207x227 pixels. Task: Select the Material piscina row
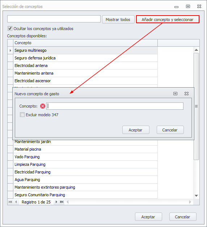point(85,149)
